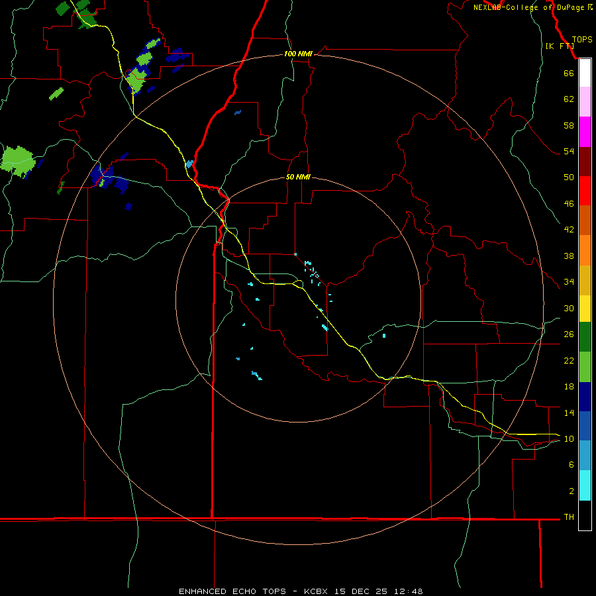Viewport: 596px width, 596px height.
Task: Click the legend value '46'
Action: 569,204
